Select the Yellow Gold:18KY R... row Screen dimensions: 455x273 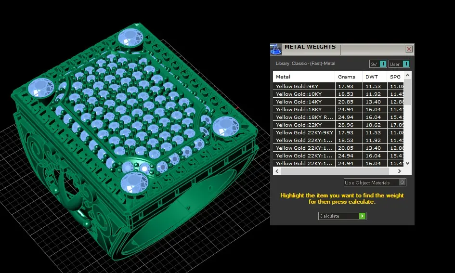click(338, 117)
